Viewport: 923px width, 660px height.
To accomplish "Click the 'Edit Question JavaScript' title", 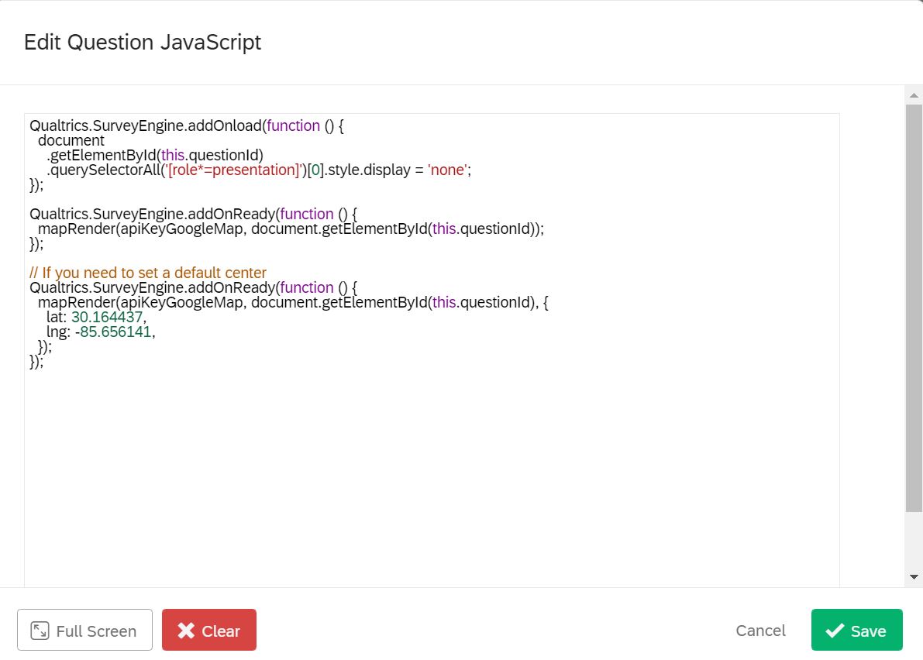I will [143, 43].
